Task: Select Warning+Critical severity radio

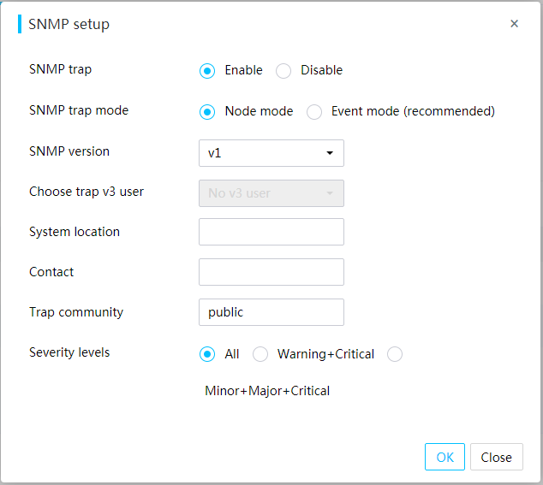Action: tap(260, 354)
